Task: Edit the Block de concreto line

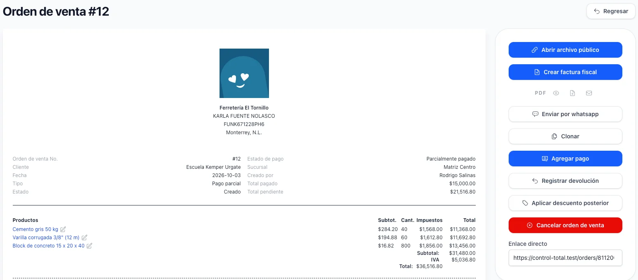Action: [x=89, y=246]
